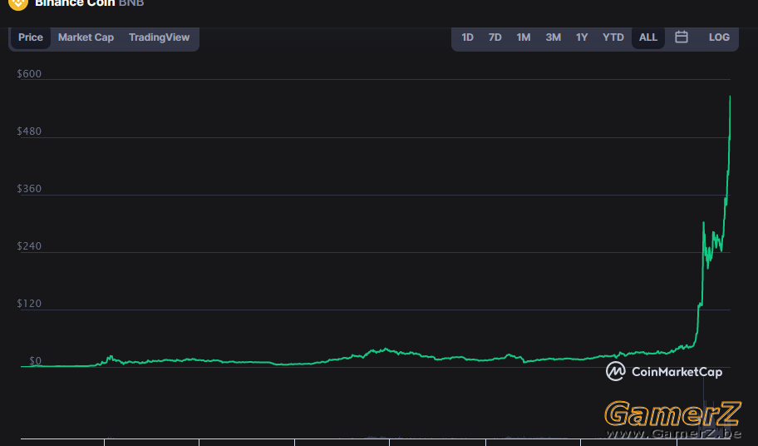
Task: Select the ALL time range
Action: (x=647, y=37)
